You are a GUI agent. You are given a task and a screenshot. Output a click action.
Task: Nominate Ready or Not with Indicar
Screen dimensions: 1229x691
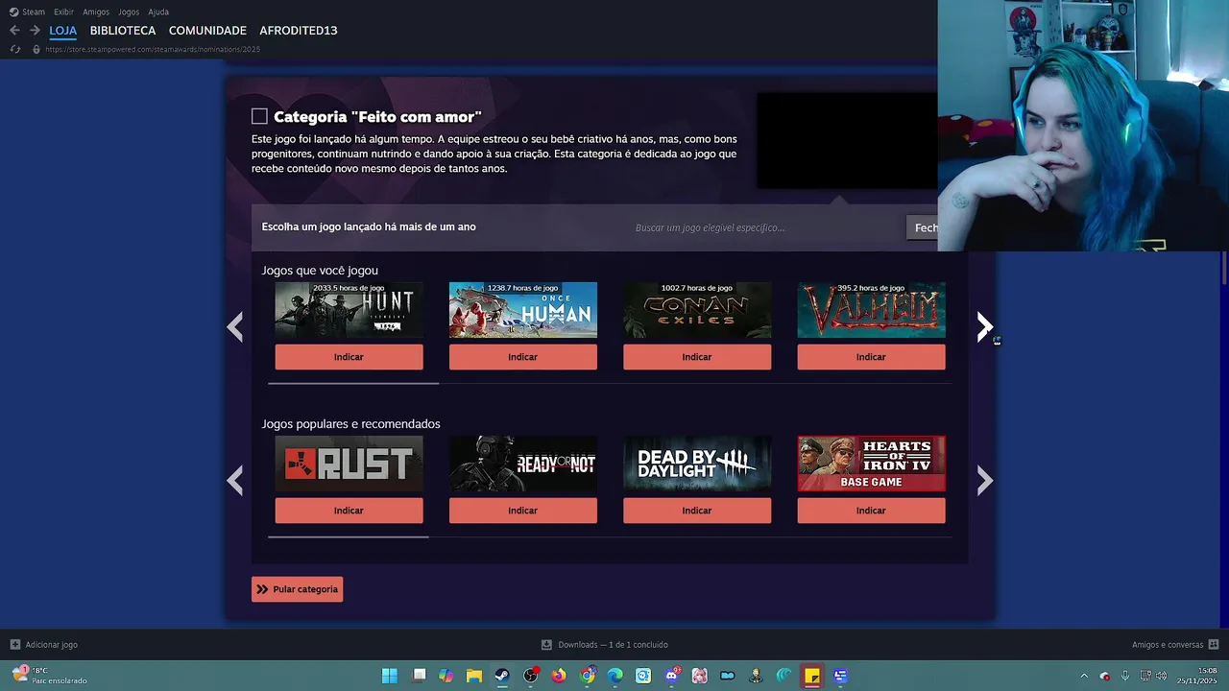coord(522,511)
